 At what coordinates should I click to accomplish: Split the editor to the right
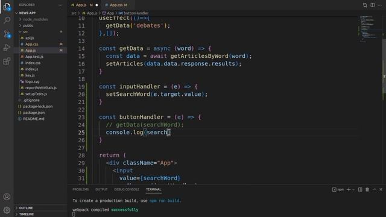point(373,5)
